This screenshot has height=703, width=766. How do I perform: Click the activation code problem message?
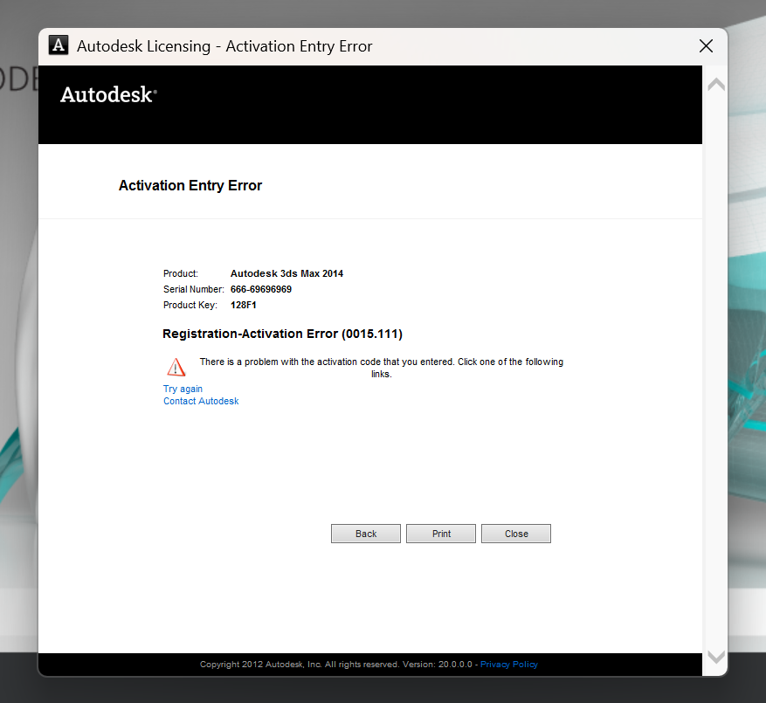382,368
